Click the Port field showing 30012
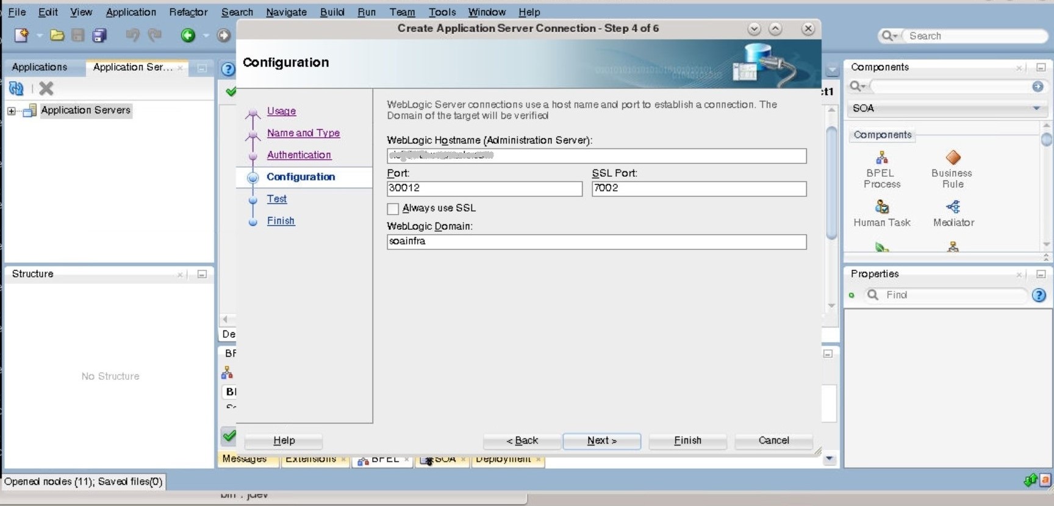Screen dimensions: 1054x506 [x=484, y=189]
